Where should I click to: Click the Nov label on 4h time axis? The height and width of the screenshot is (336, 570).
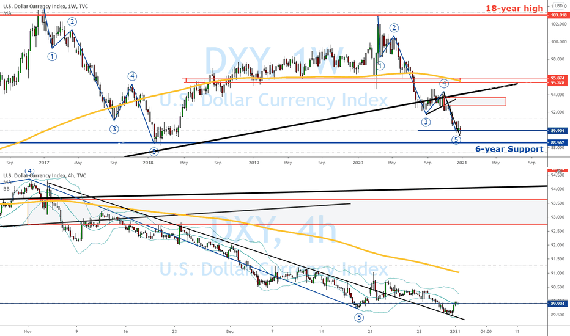click(x=28, y=331)
